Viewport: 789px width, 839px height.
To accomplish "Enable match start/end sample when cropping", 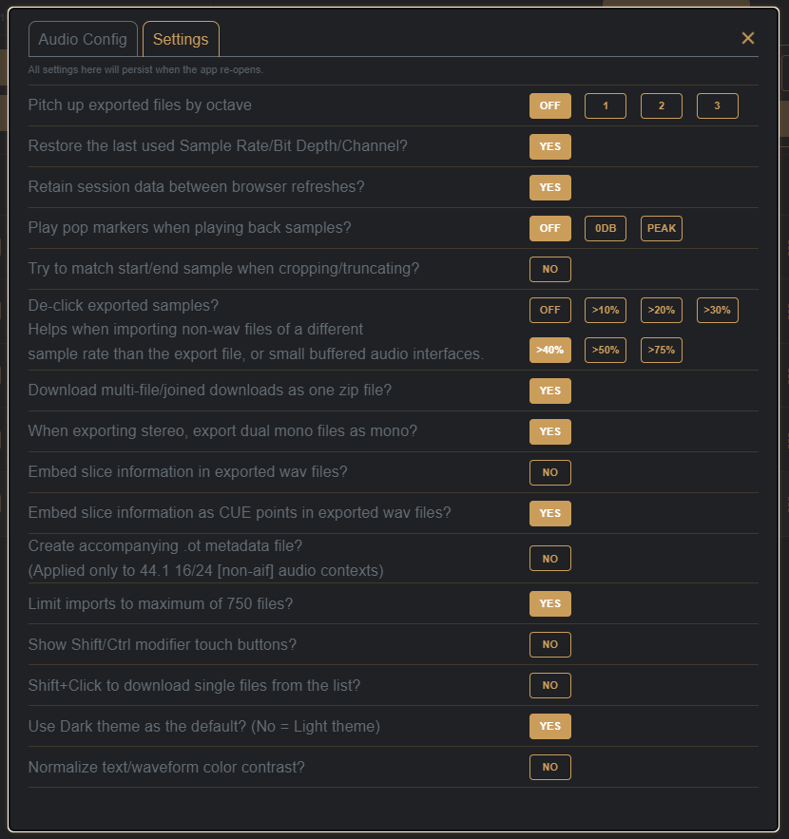I will (x=549, y=269).
